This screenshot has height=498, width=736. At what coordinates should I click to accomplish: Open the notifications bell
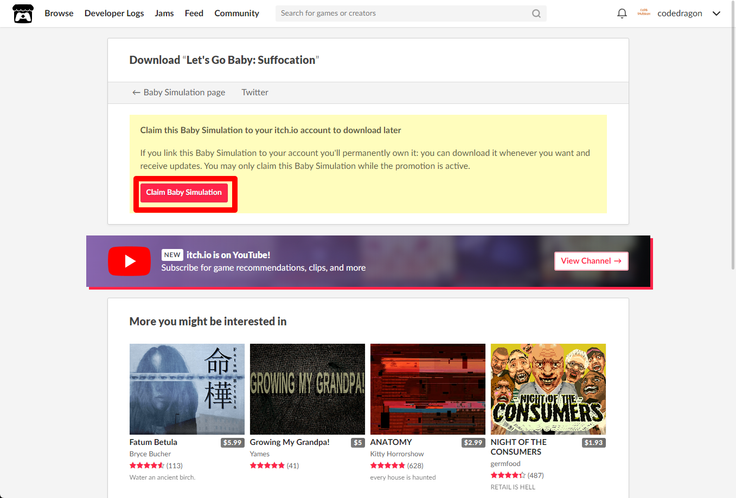622,14
